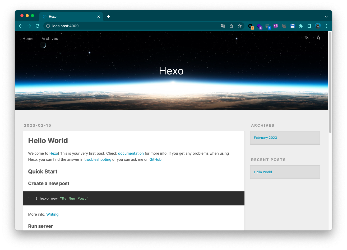The image size is (347, 250).
Task: Open the OneNote clipper extension
Action: pos(276,26)
